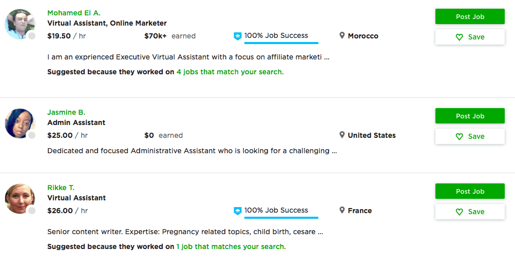The width and height of the screenshot is (515, 269).
Task: Click the location pin next to Morocco
Action: tap(342, 35)
